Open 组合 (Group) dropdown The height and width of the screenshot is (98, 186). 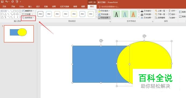point(173,14)
